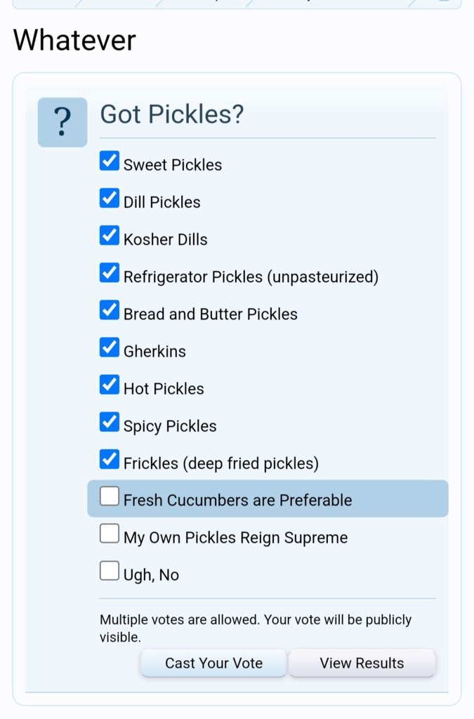Uncheck the Dill Pickles option

click(109, 198)
